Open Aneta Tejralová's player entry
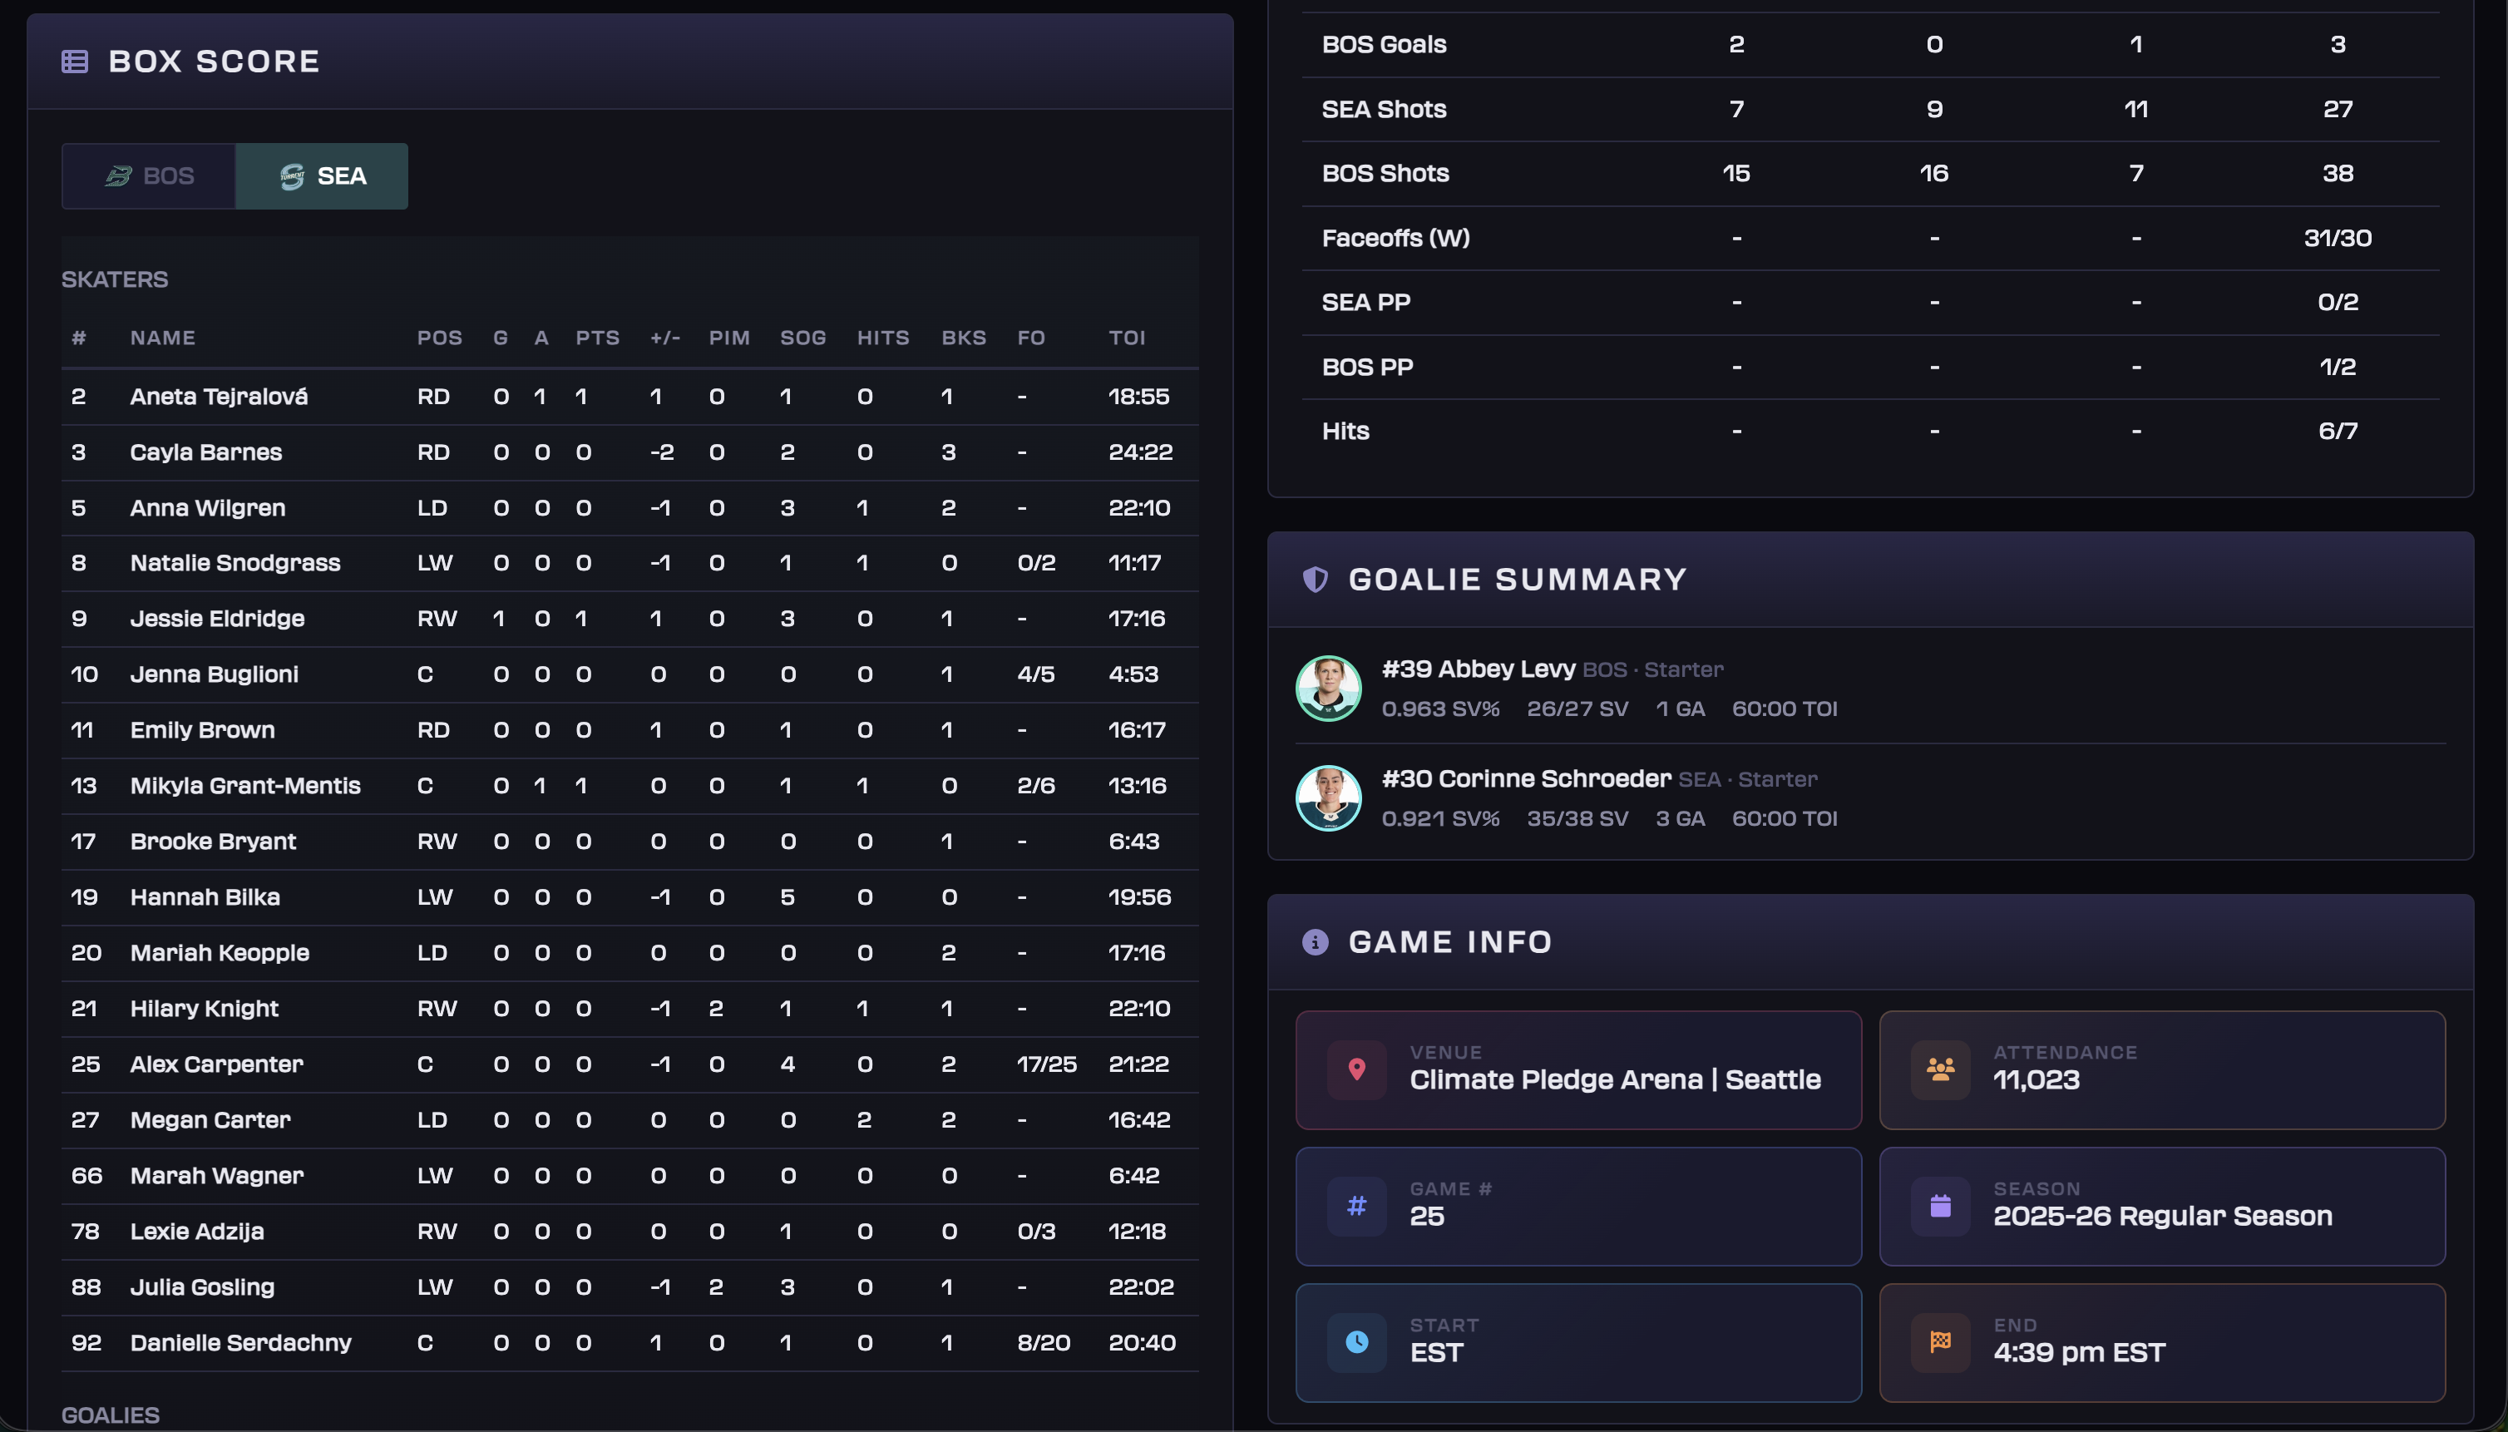 tap(219, 397)
